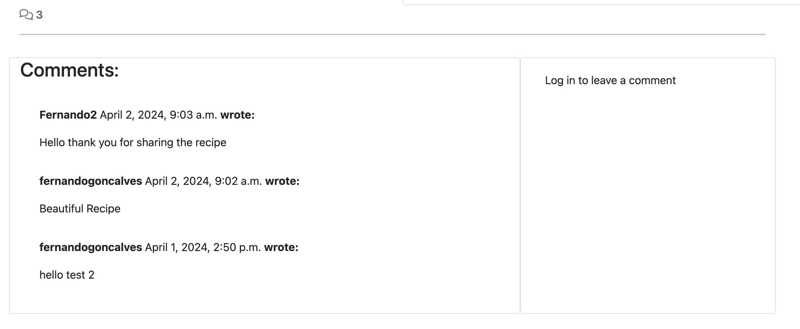Click the Comments: heading
The image size is (800, 329).
(x=69, y=71)
